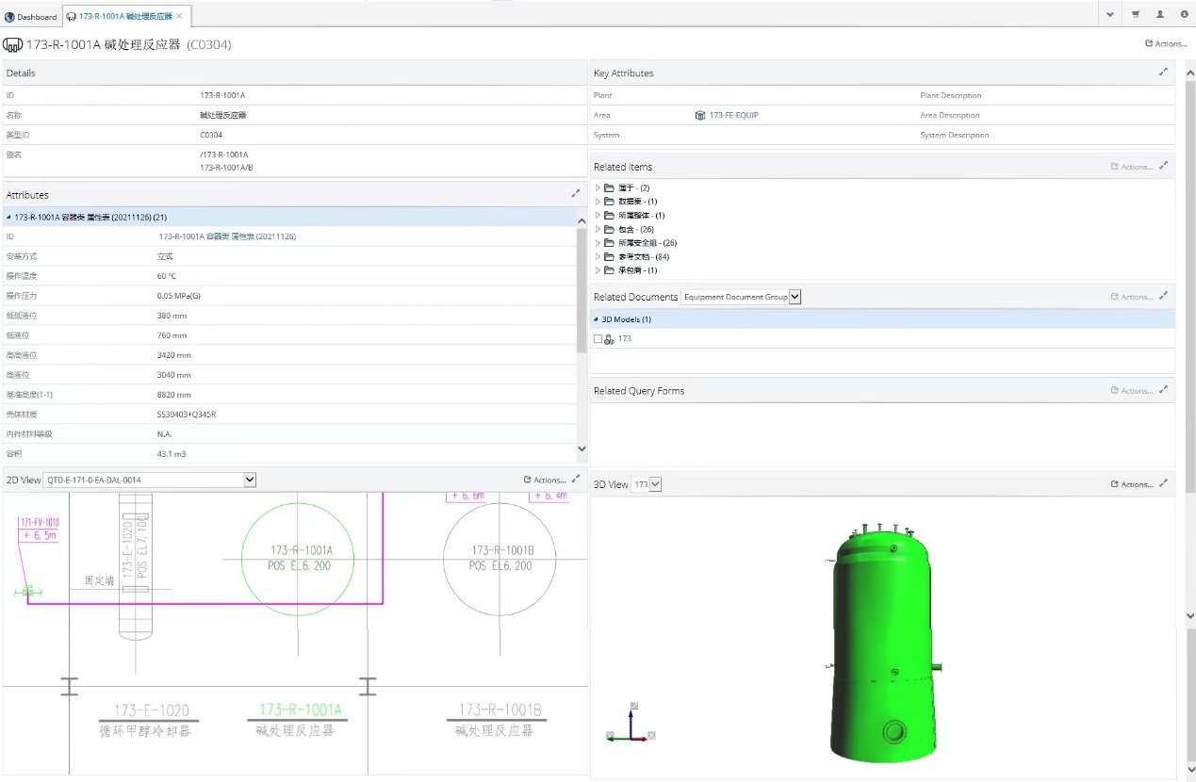Click the Attributes panel scrollbar thumb
The image size is (1196, 782).
582,290
